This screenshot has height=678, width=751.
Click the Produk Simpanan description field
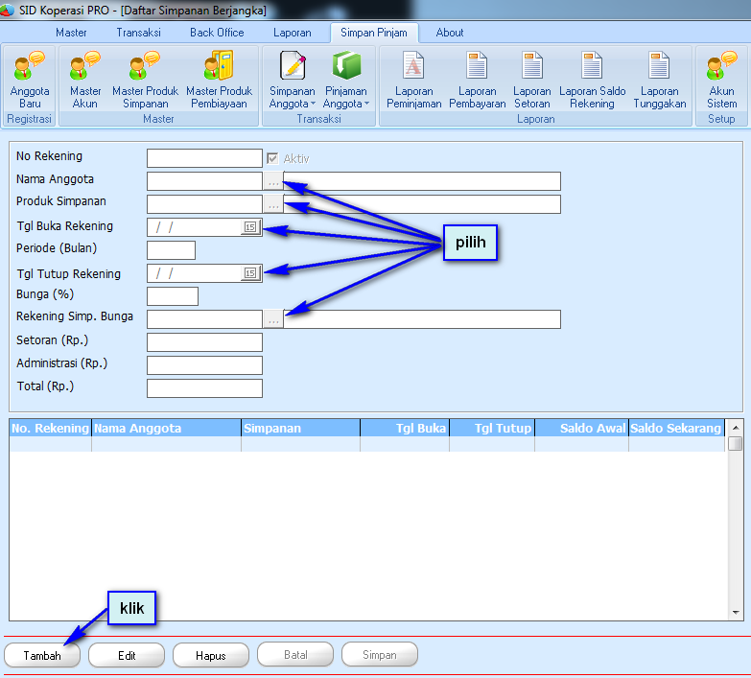422,204
